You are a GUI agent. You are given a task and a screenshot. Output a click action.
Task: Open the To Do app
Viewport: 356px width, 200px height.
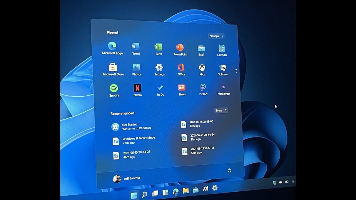click(160, 90)
